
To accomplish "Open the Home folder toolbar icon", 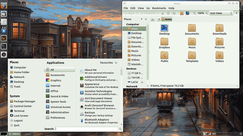I will (x=182, y=13).
